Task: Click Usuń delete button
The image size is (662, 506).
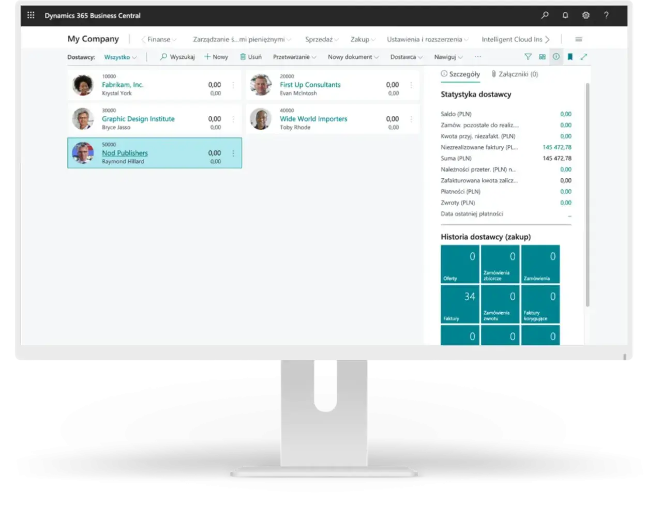Action: point(251,57)
